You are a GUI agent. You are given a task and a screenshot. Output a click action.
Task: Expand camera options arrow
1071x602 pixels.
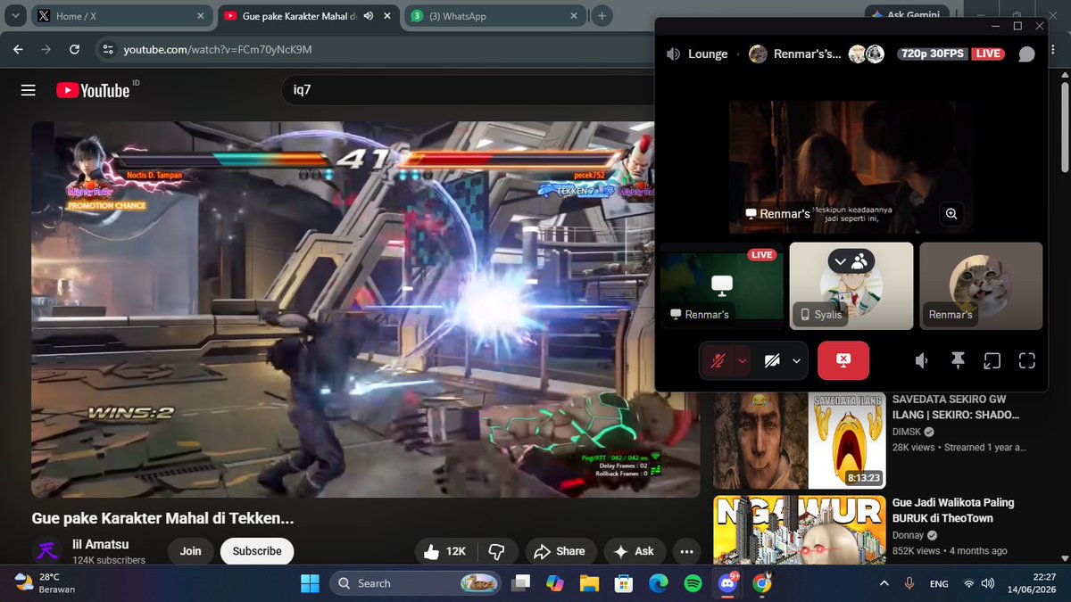797,360
